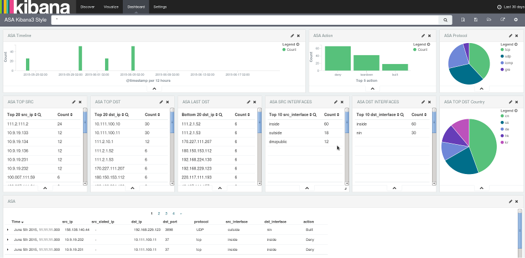
Task: Remove the ASA Protocol panel
Action: pyautogui.click(x=517, y=36)
